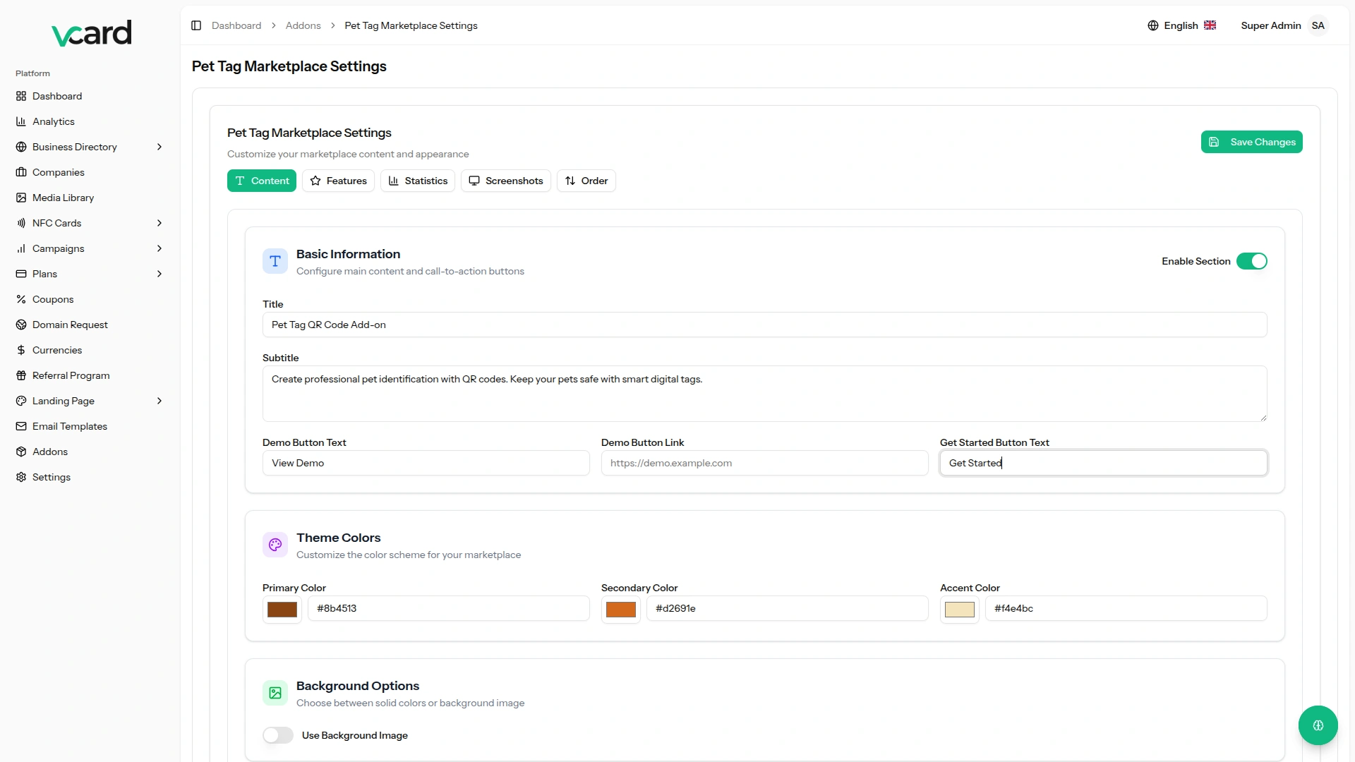Click the Demo Button Link field

click(764, 463)
